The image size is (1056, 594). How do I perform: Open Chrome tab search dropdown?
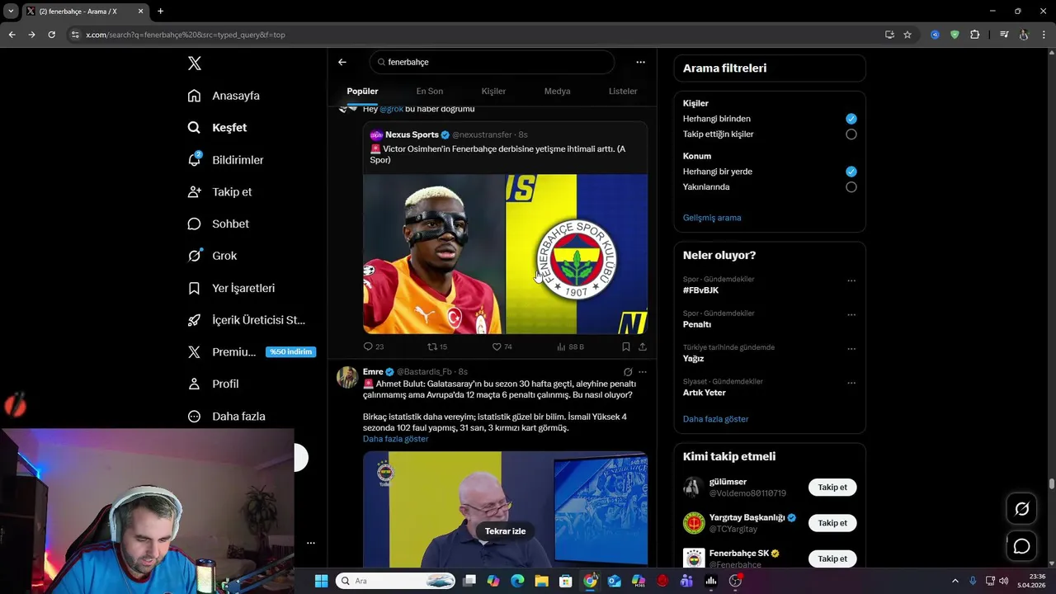coord(11,12)
